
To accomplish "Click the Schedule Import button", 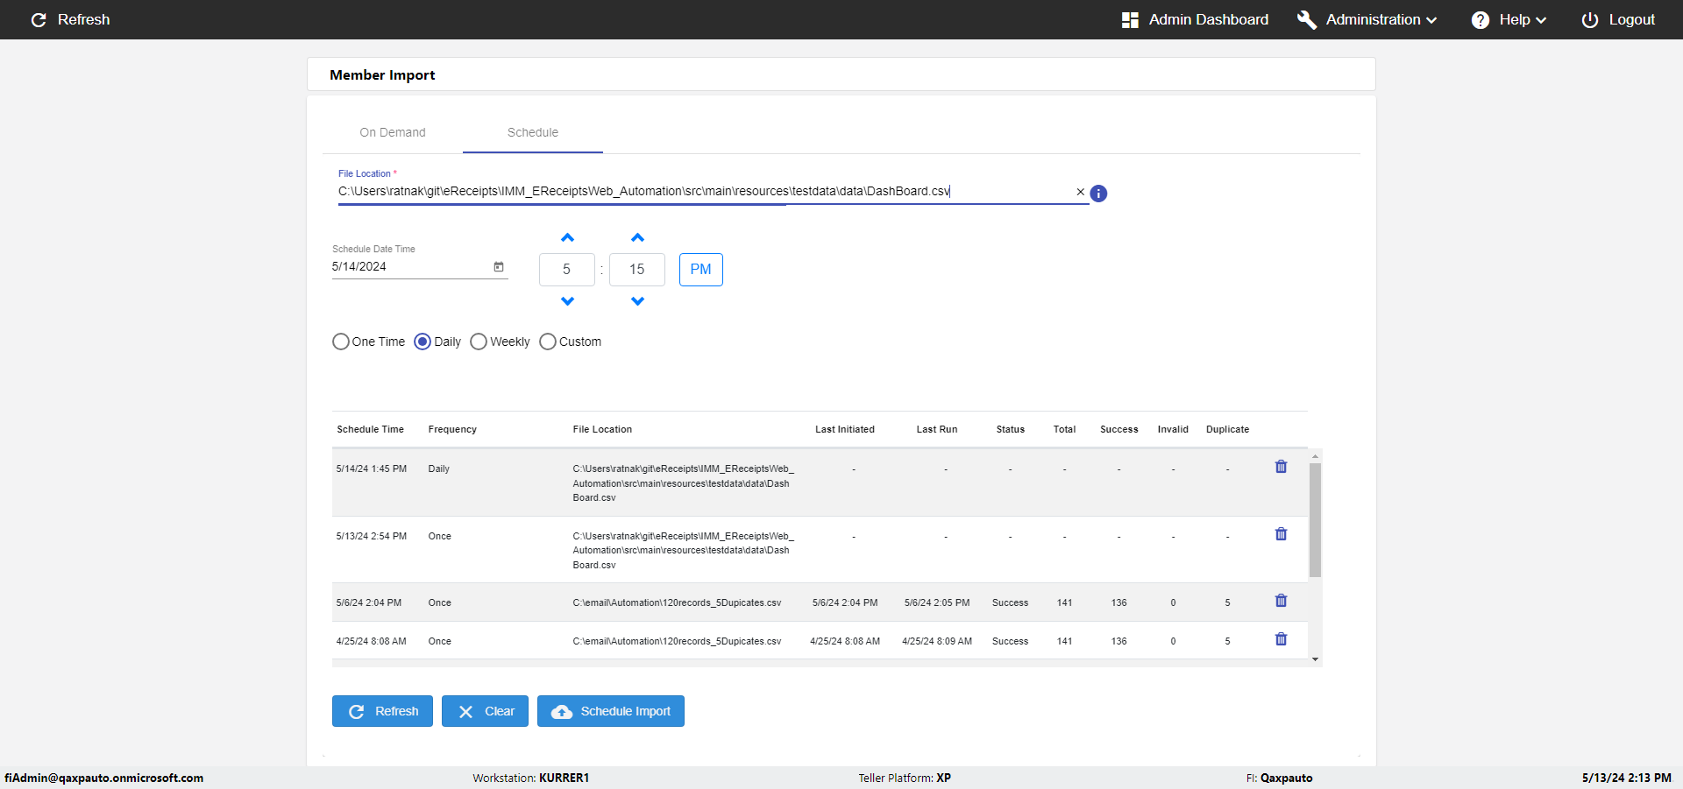I will point(610,711).
